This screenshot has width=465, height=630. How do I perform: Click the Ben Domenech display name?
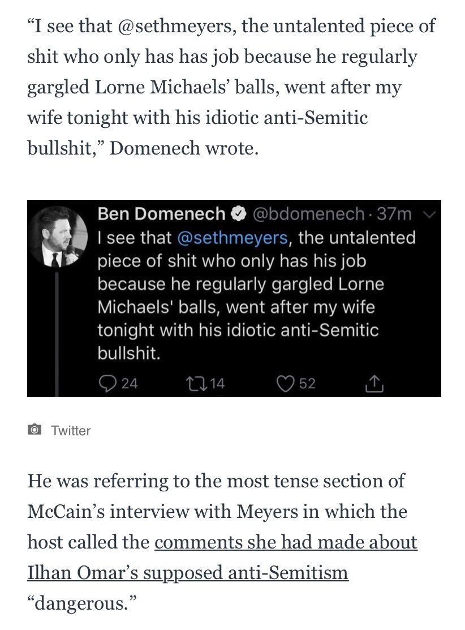pyautogui.click(x=161, y=214)
